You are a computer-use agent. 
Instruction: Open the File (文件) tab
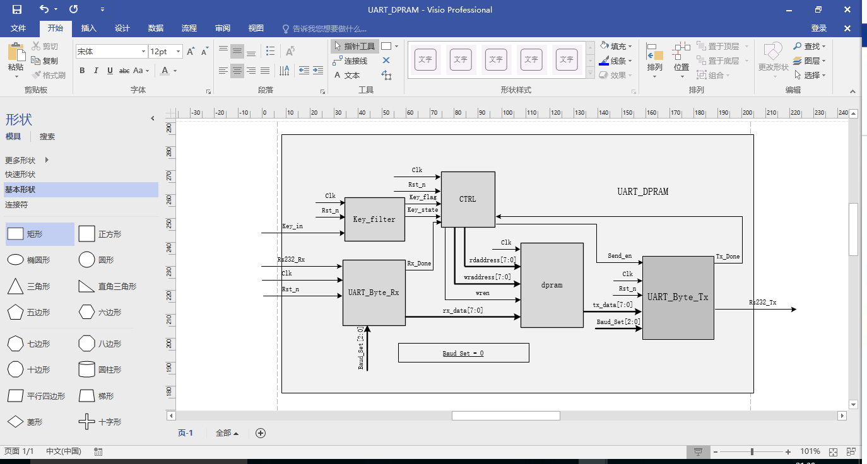pyautogui.click(x=18, y=28)
